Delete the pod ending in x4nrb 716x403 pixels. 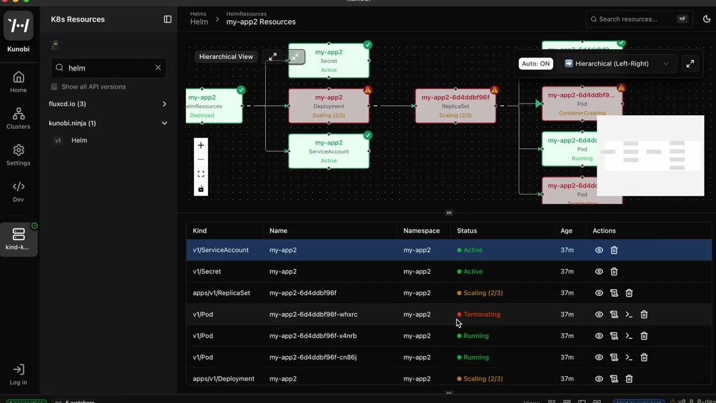(644, 336)
